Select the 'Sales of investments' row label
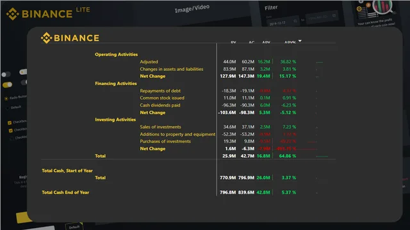Viewport: 410px width, 230px height. 160,127
